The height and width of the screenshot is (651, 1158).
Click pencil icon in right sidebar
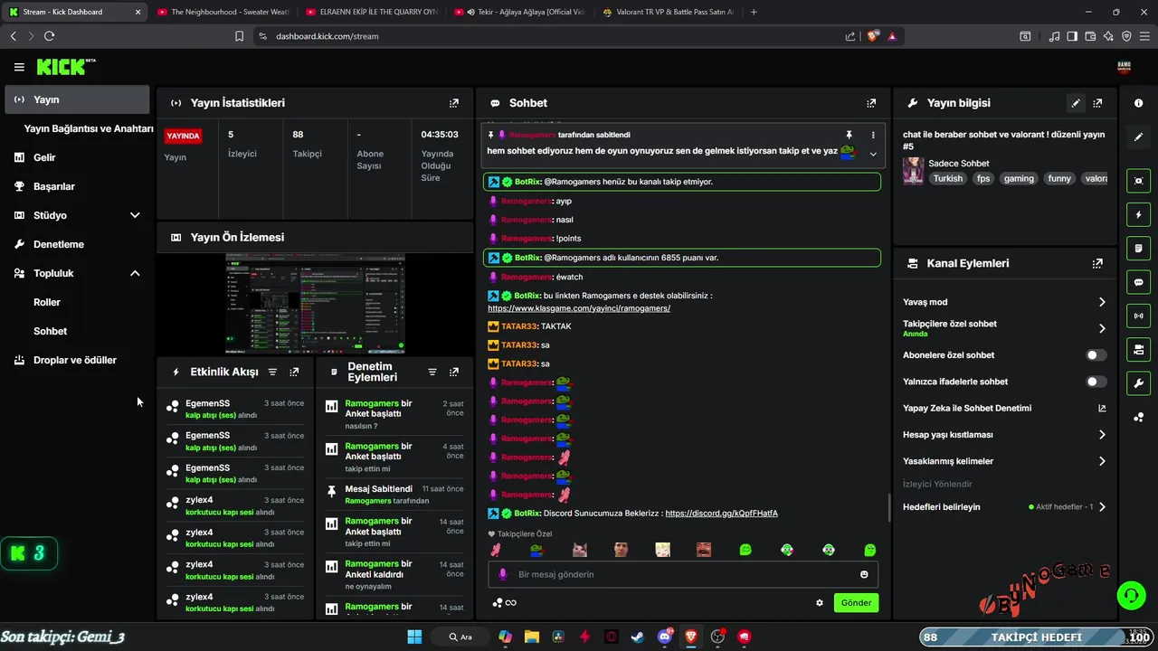pyautogui.click(x=1138, y=137)
